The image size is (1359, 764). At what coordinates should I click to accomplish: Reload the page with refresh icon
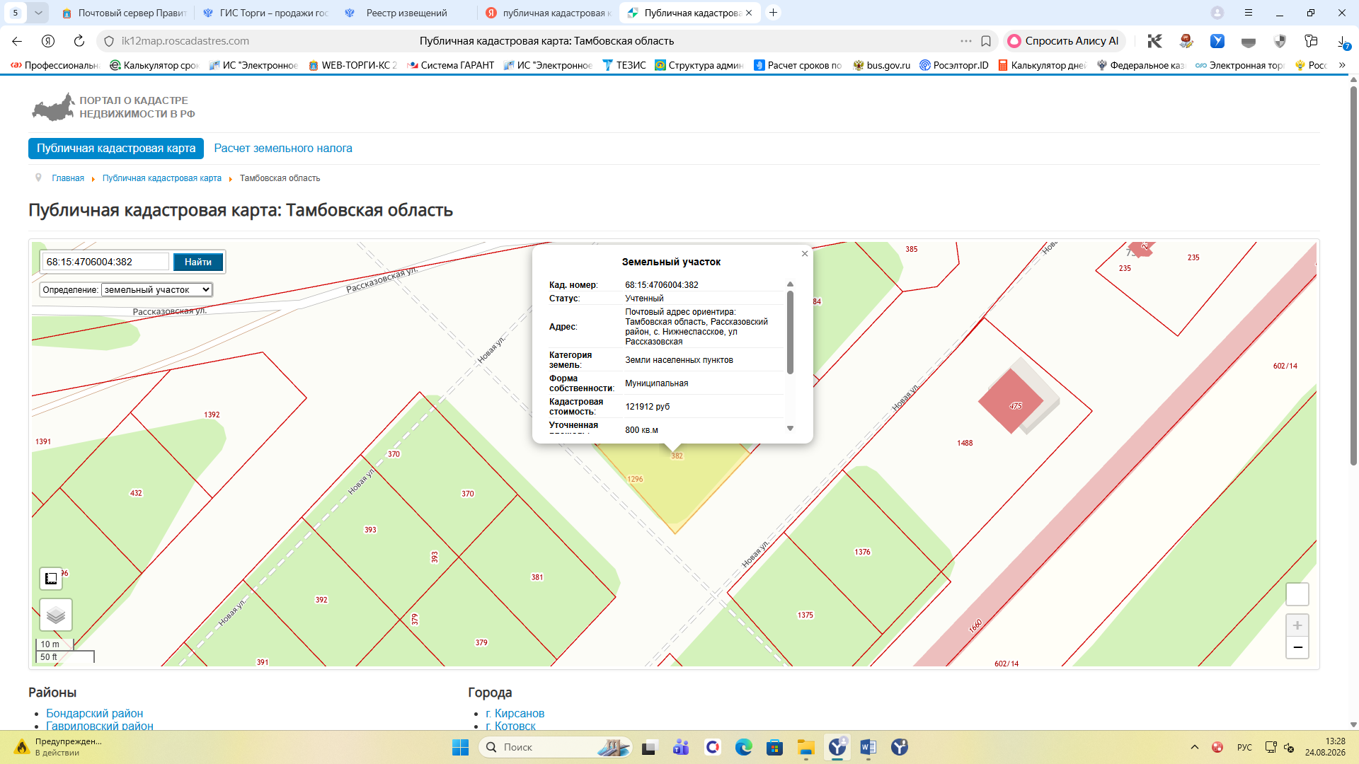(x=79, y=41)
